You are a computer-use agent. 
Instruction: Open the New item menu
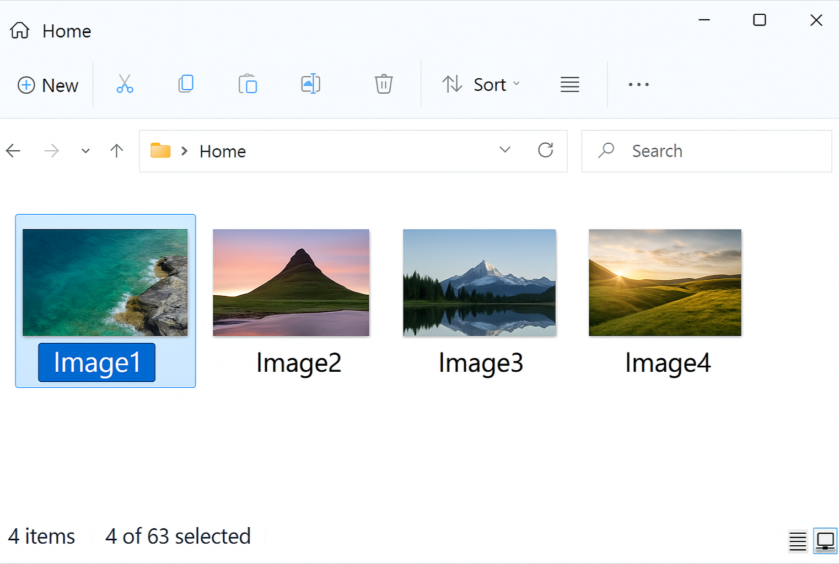point(48,85)
